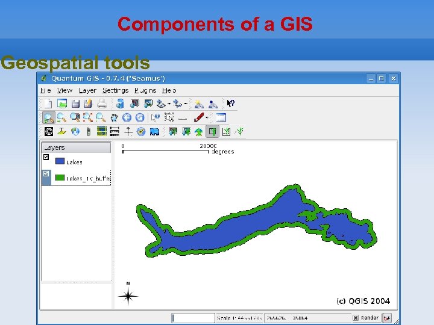434x325 pixels.
Task: Select the Pan hand tool
Action: click(114, 118)
